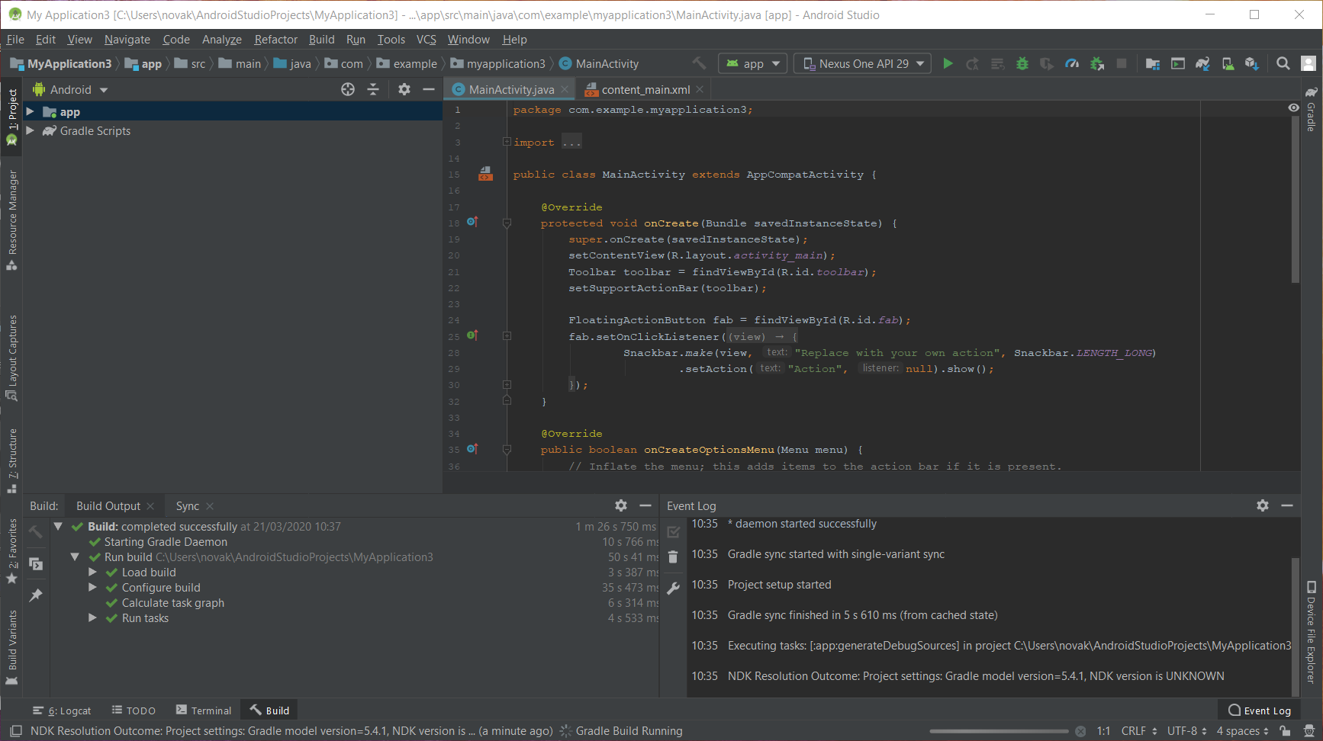The height and width of the screenshot is (741, 1323).
Task: Click the user account avatar icon
Action: coord(1309,64)
